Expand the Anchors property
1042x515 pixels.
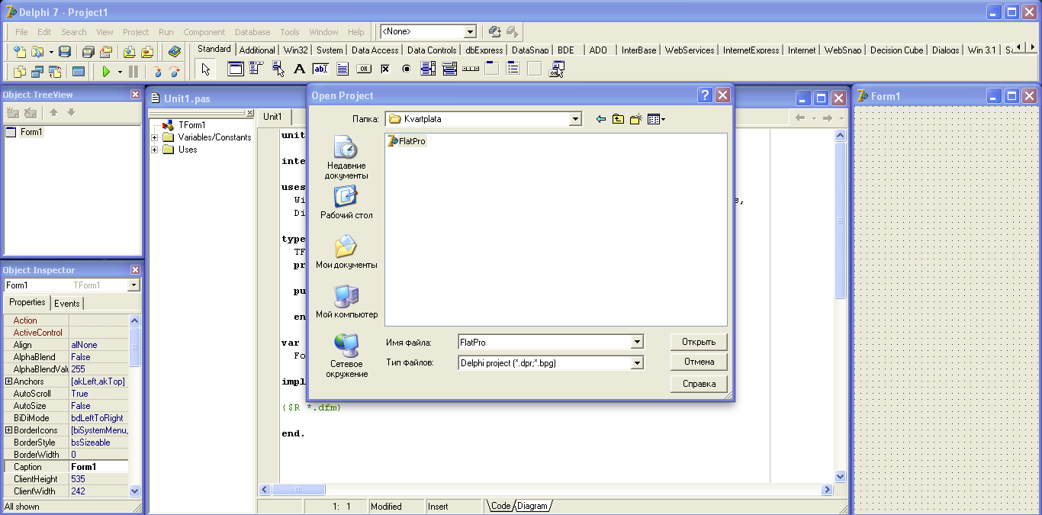(8, 381)
